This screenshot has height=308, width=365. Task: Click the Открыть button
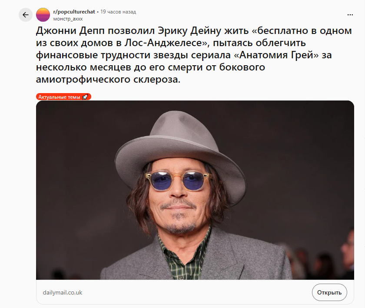(x=329, y=292)
